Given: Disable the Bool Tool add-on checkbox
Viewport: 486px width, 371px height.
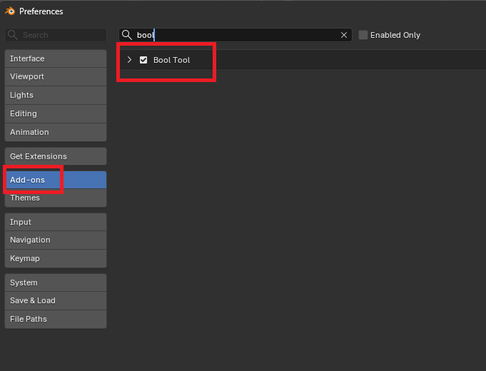Looking at the screenshot, I should click(143, 60).
